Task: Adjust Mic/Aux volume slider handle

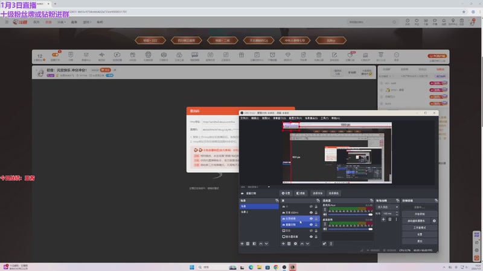Action: (371, 214)
